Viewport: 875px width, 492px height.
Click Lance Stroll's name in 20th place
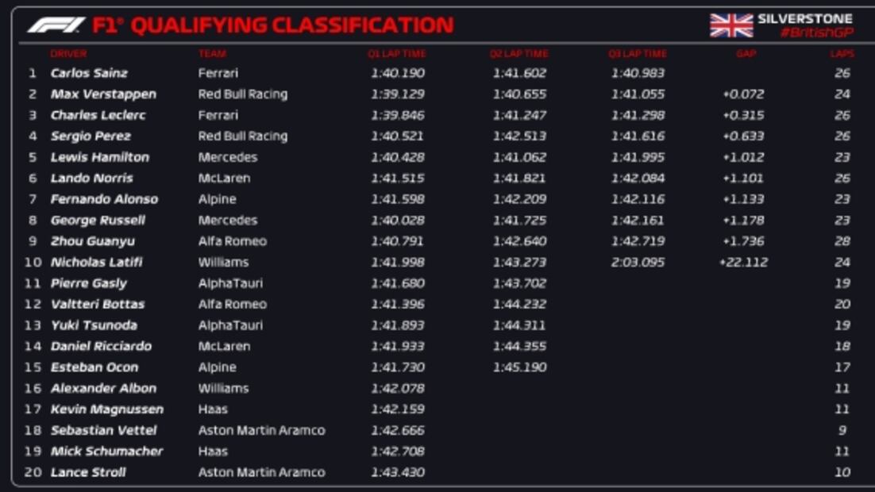tap(88, 472)
